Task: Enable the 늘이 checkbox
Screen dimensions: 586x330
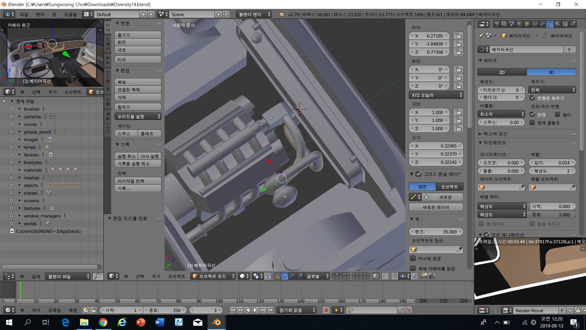Action: pyautogui.click(x=557, y=114)
